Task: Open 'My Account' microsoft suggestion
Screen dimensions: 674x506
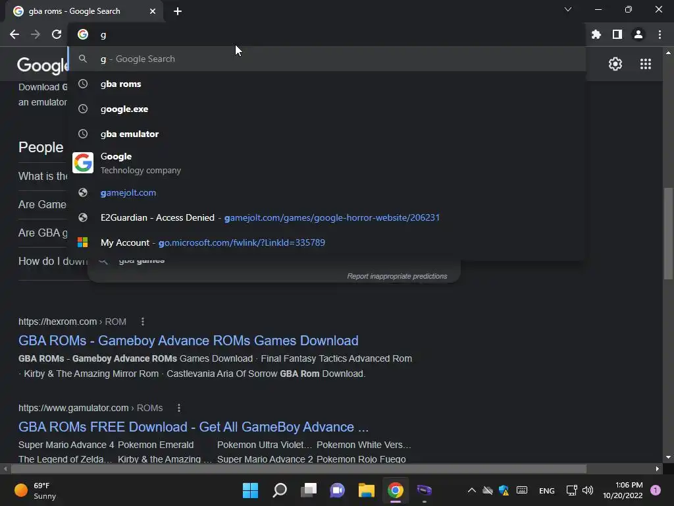Action: pyautogui.click(x=326, y=242)
